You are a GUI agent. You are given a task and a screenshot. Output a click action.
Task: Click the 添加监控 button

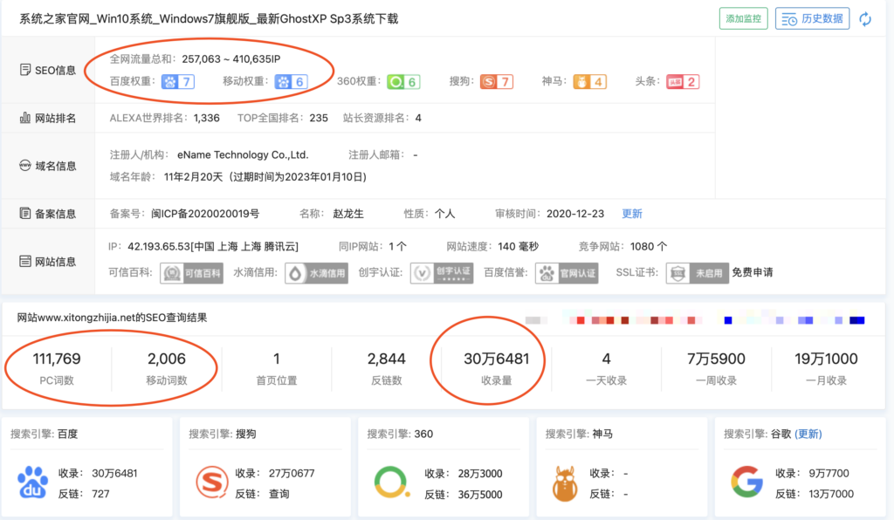point(744,19)
